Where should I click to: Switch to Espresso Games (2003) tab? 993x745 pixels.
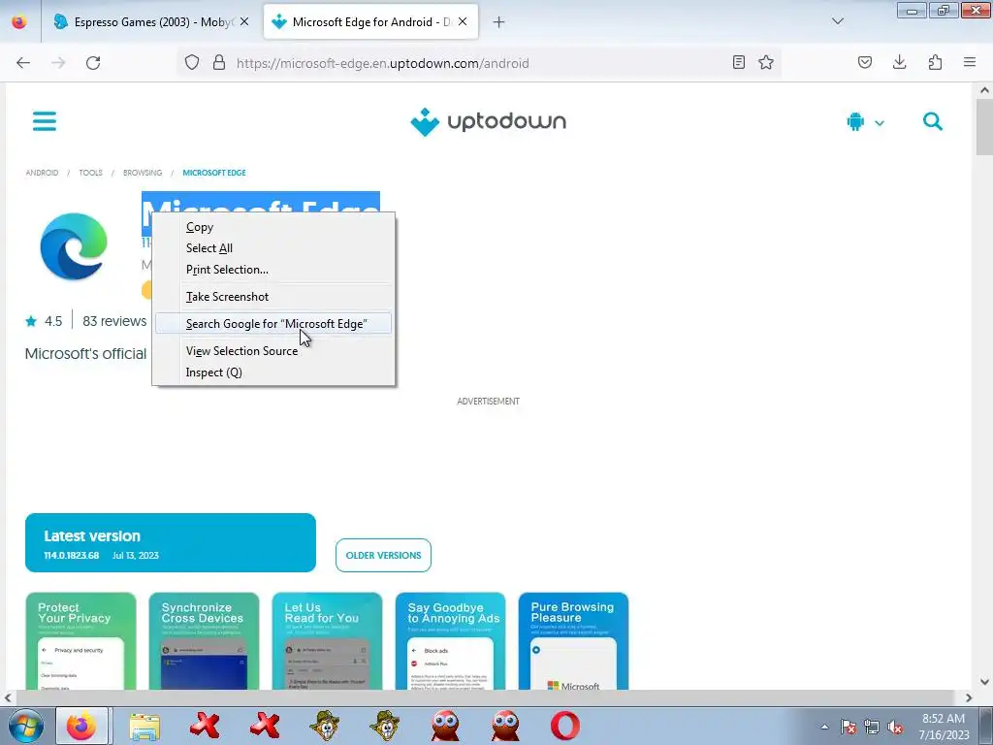click(x=150, y=22)
